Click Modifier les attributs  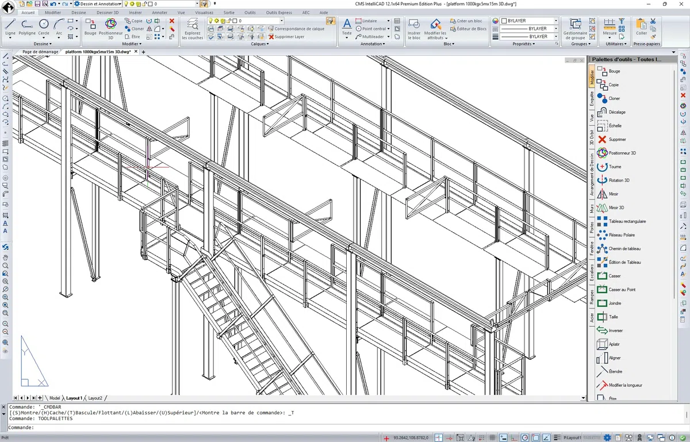(435, 29)
